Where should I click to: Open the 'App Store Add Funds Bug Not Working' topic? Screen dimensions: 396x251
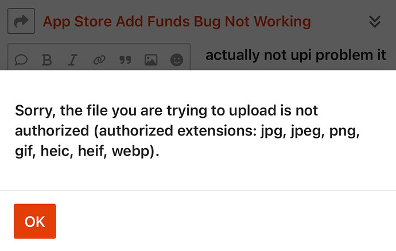(x=177, y=22)
